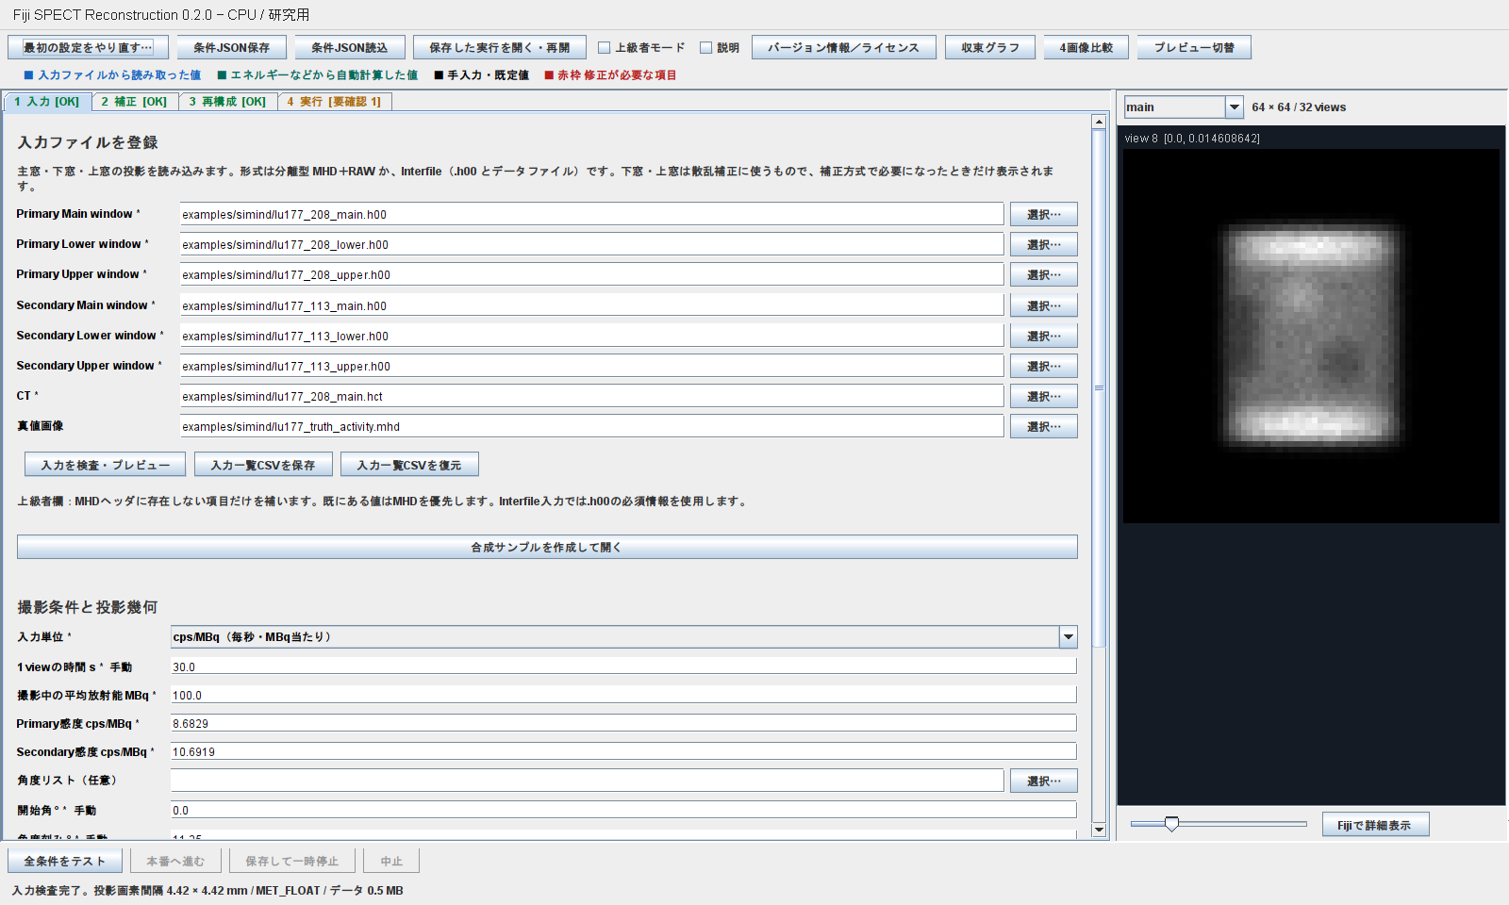Go to the 3 再構成 [OK] tab

(x=227, y=102)
